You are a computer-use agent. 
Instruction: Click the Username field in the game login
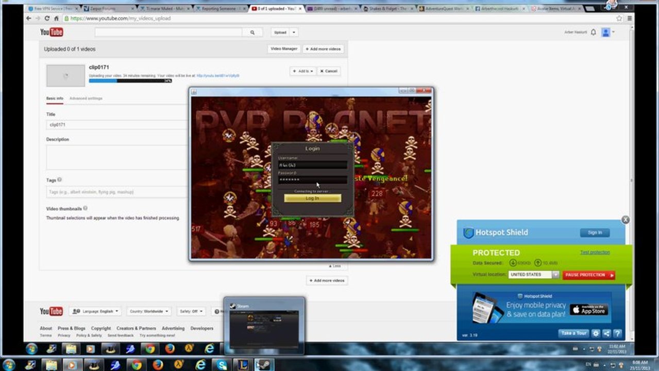(313, 165)
